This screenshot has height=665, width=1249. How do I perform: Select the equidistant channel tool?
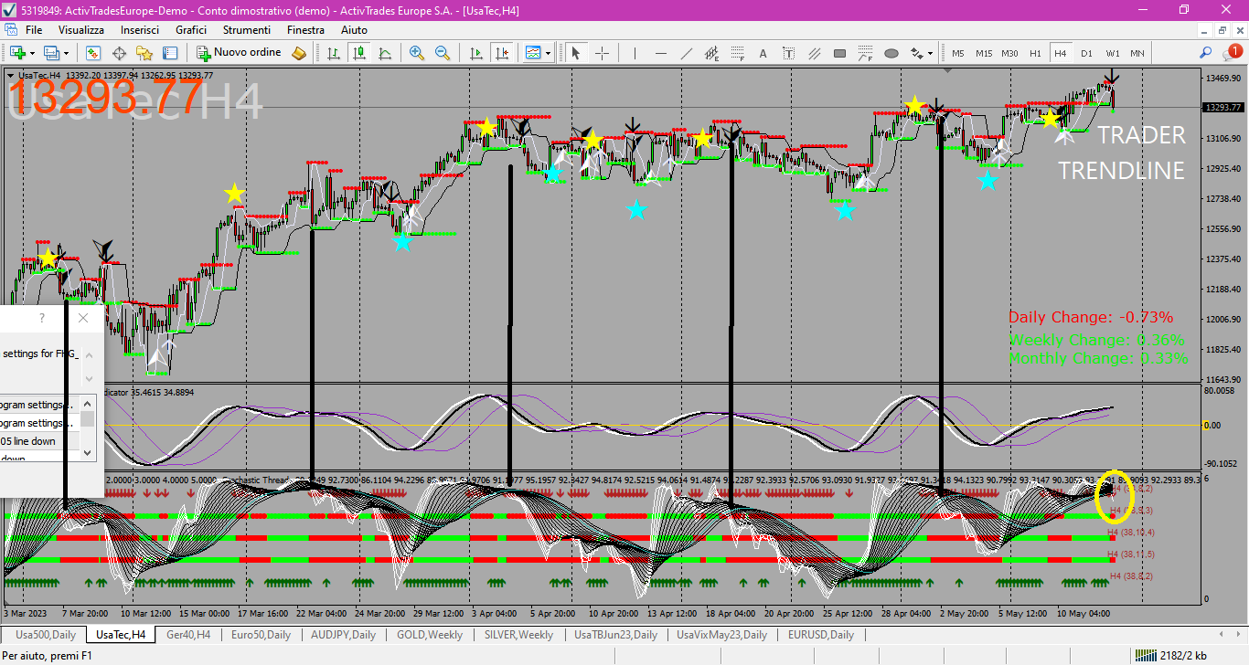pos(712,53)
